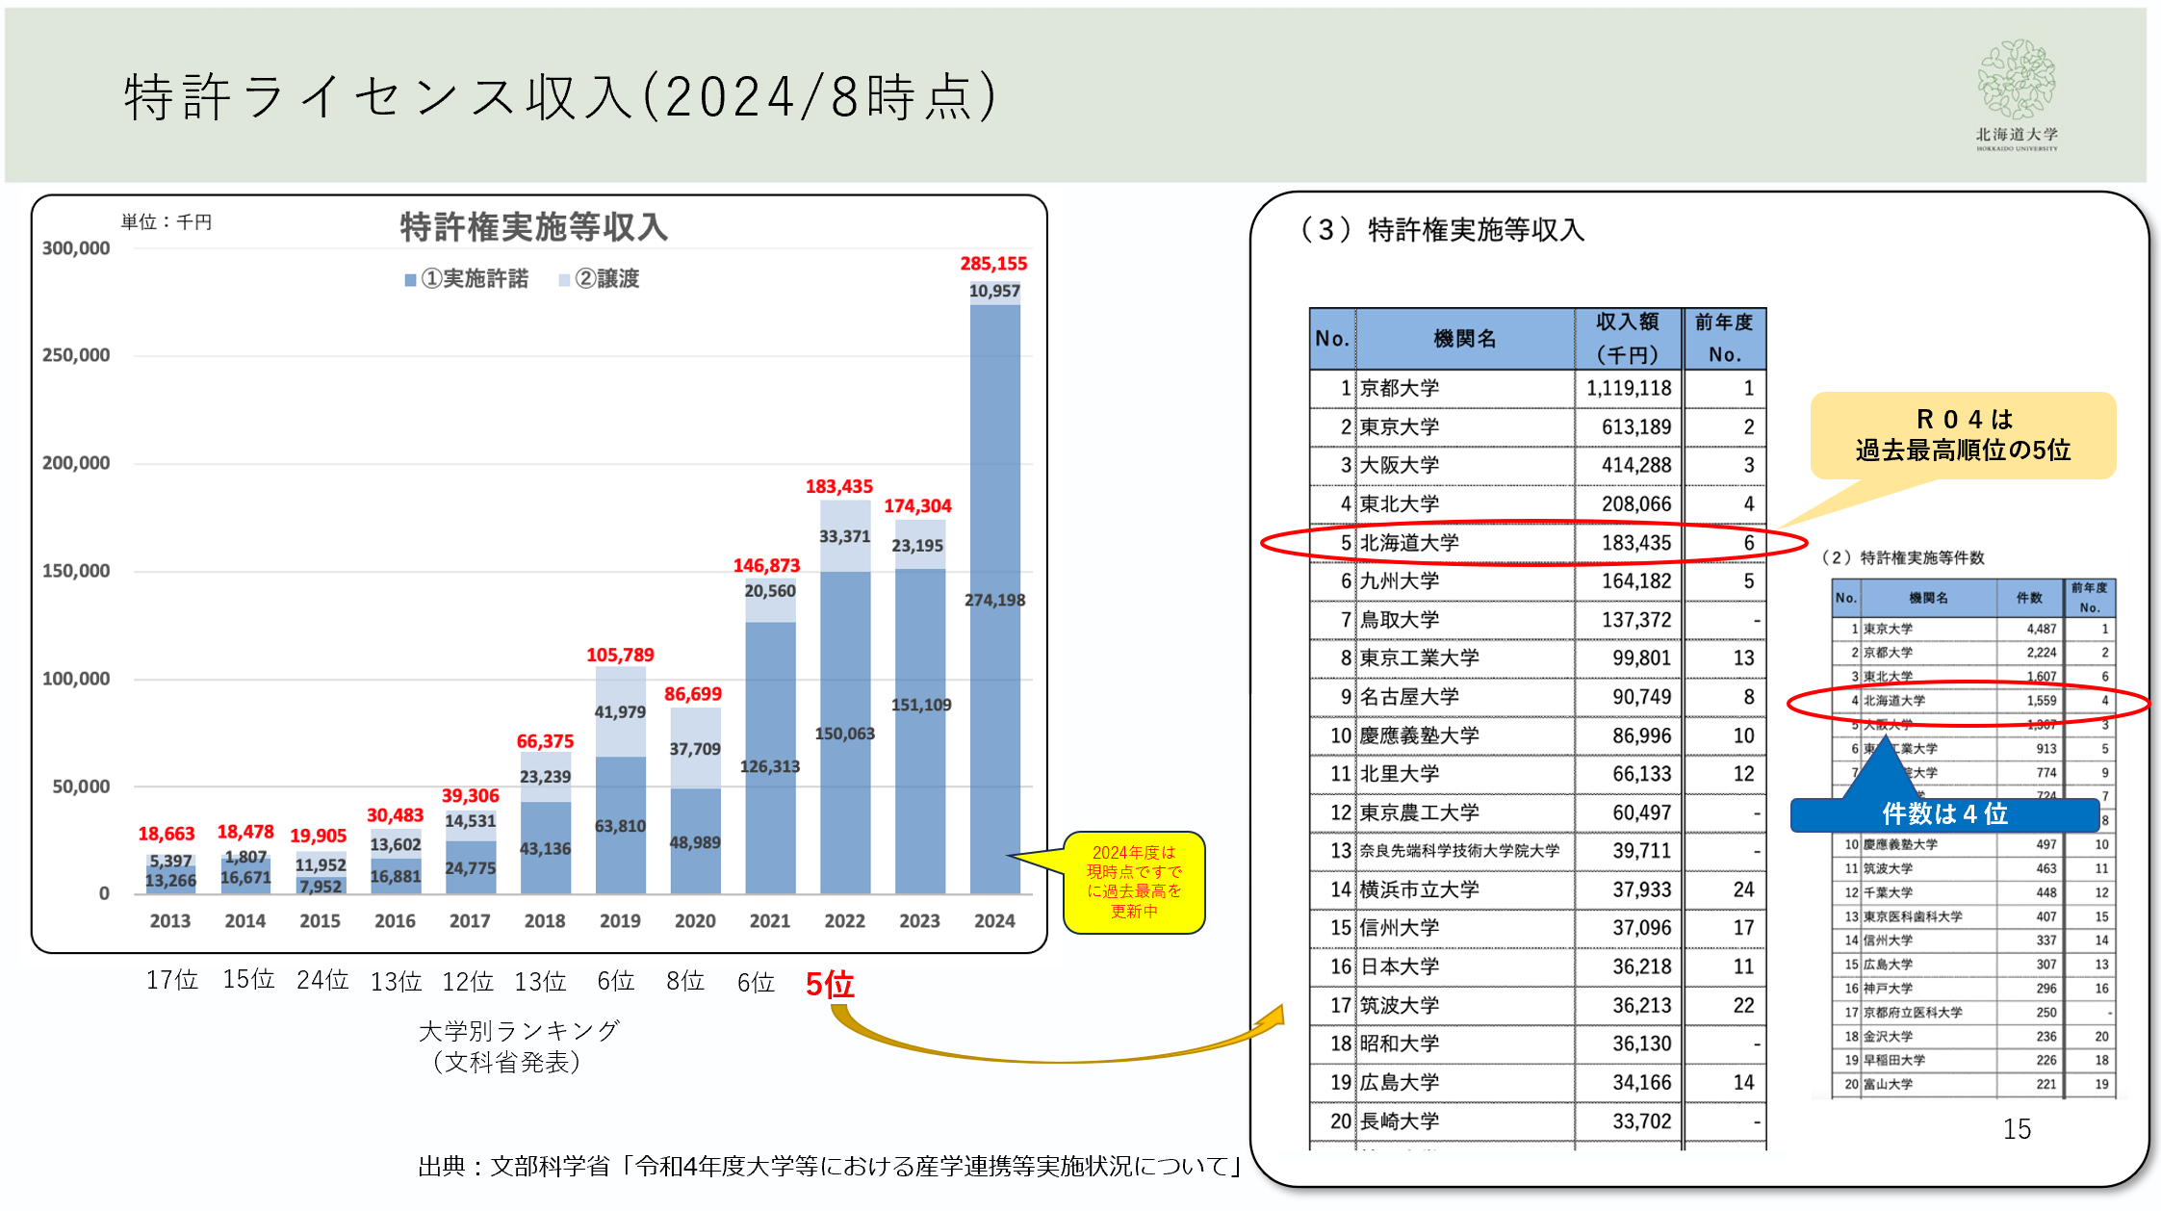The height and width of the screenshot is (1211, 2161).
Task: Click the R04は過去最高順位の5位 callout
Action: (1963, 435)
